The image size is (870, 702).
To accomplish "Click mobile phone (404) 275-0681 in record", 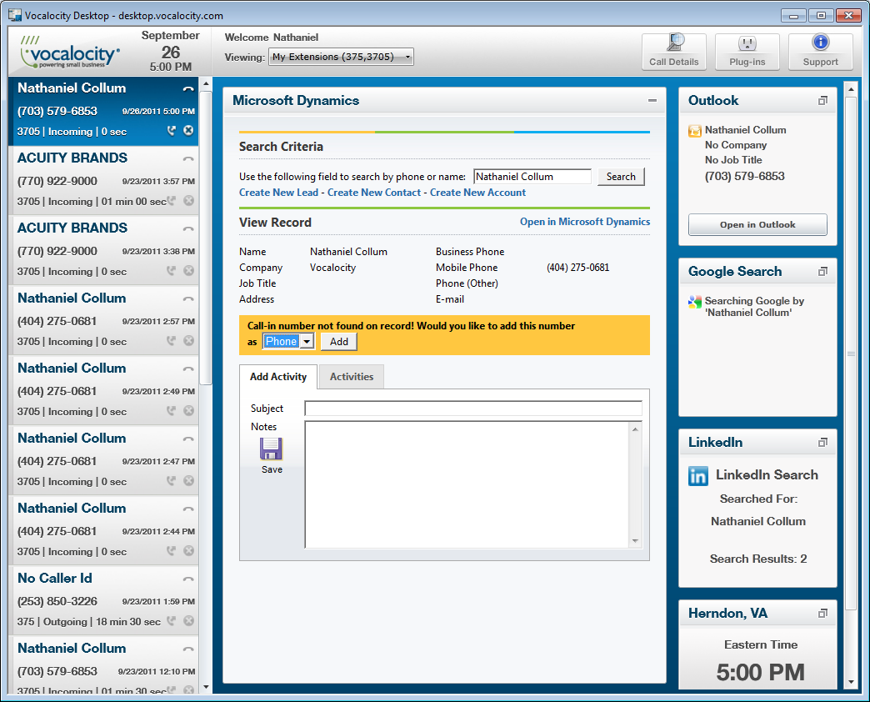I will pos(577,268).
